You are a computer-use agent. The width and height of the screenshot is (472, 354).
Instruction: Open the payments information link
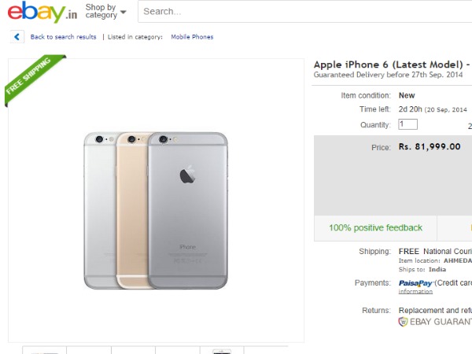pos(415,292)
